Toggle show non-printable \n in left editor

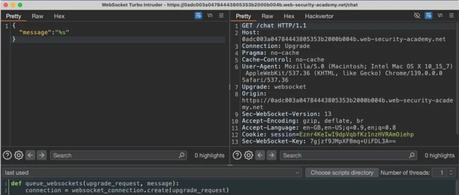(210, 16)
